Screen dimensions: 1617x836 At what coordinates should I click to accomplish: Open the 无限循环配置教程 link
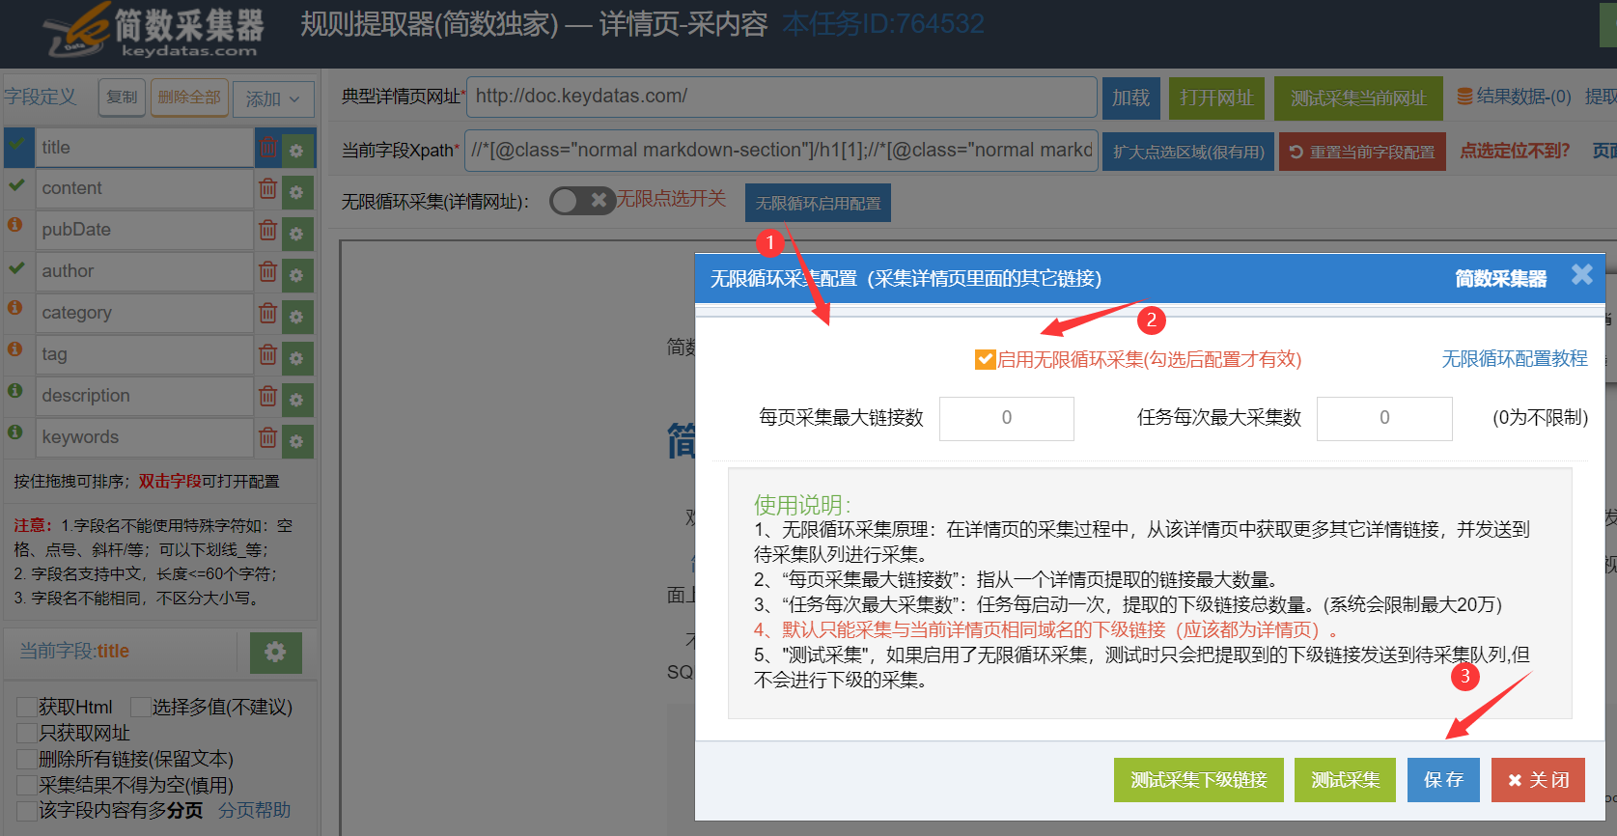click(x=1514, y=359)
